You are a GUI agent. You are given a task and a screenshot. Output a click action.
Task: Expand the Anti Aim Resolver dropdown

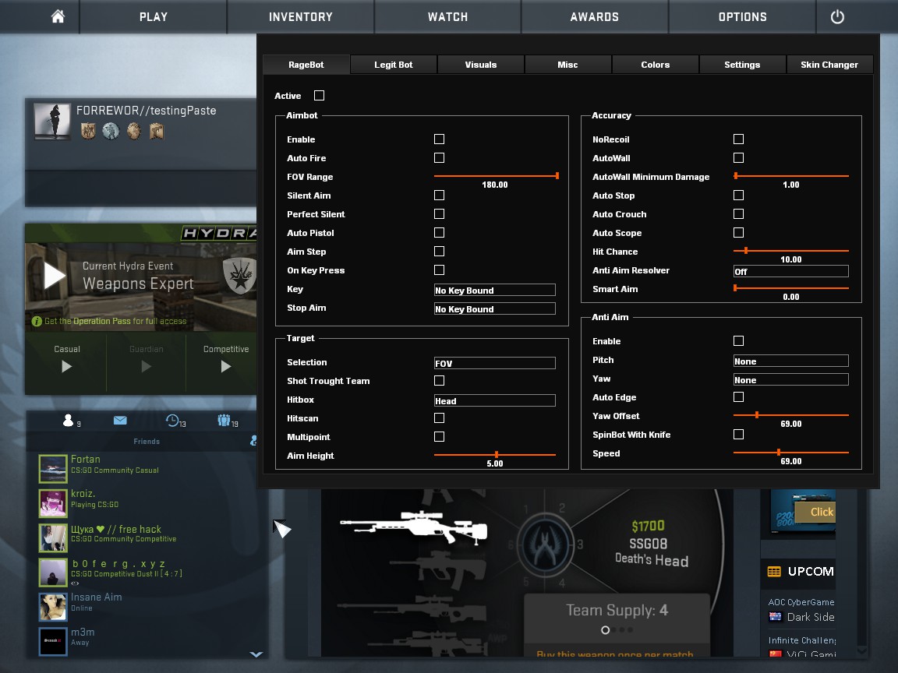(790, 271)
